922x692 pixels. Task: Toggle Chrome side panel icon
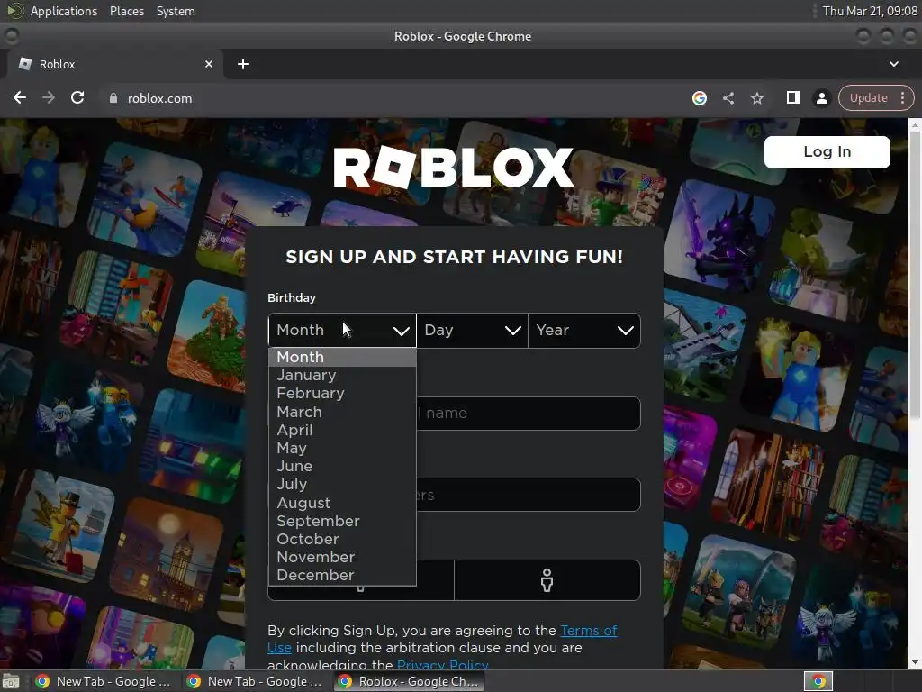[792, 97]
